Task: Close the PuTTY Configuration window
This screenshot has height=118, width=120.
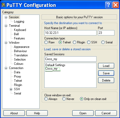Action: pos(116,5)
